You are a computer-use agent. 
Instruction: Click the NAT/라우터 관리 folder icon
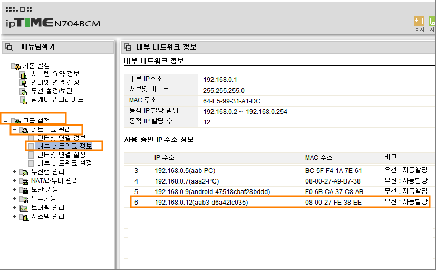tap(24, 181)
